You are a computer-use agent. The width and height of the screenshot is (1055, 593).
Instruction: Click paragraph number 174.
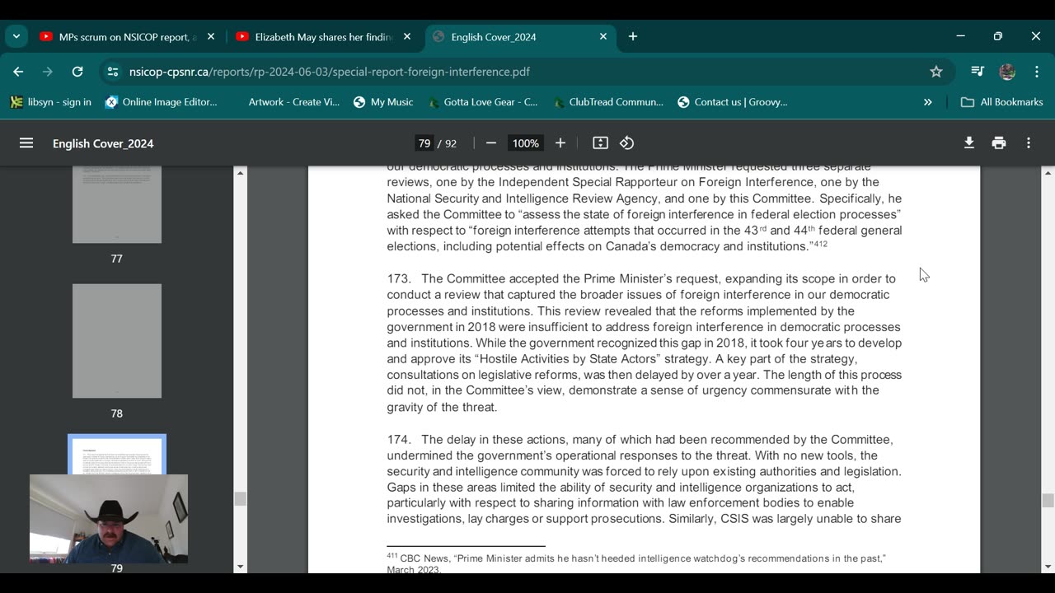tap(399, 440)
